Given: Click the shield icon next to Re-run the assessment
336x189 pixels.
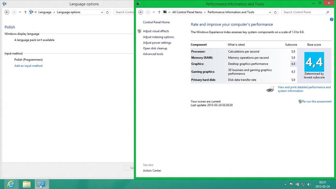Looking at the screenshot, I should 300,101.
